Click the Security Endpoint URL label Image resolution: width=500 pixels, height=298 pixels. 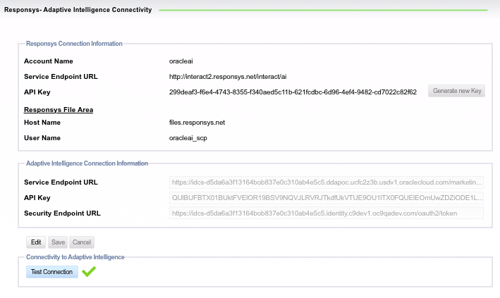[x=62, y=213]
